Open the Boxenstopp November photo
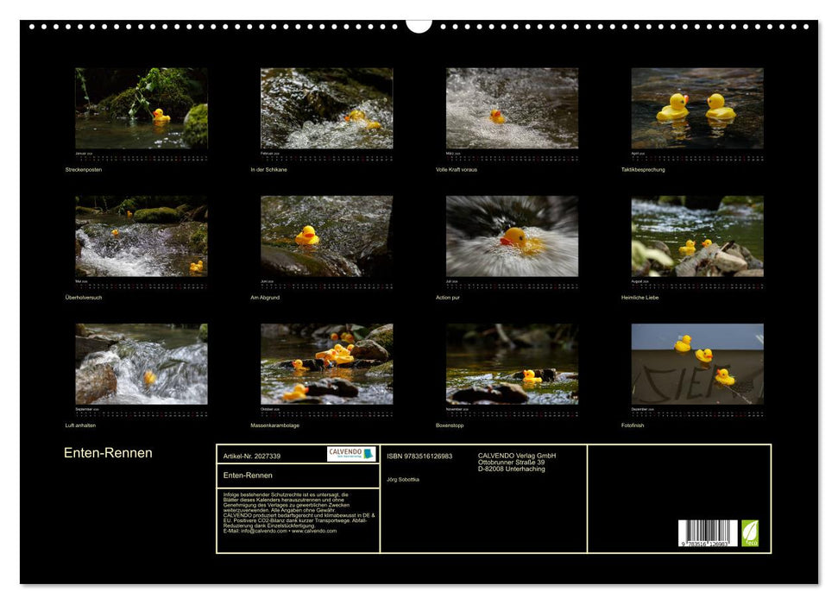 point(512,364)
